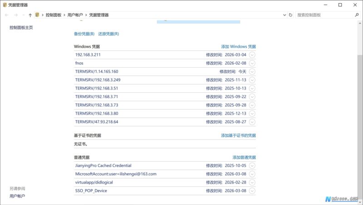Click the vertical scrollbar thumb

360,127
